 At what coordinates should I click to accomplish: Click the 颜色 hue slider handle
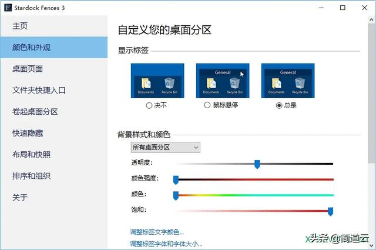click(176, 196)
